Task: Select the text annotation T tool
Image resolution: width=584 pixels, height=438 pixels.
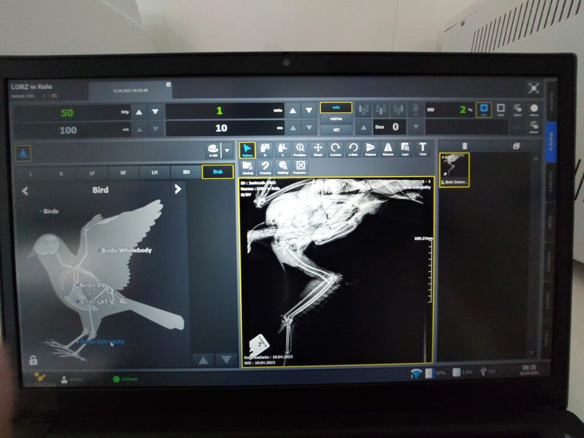Action: [422, 149]
